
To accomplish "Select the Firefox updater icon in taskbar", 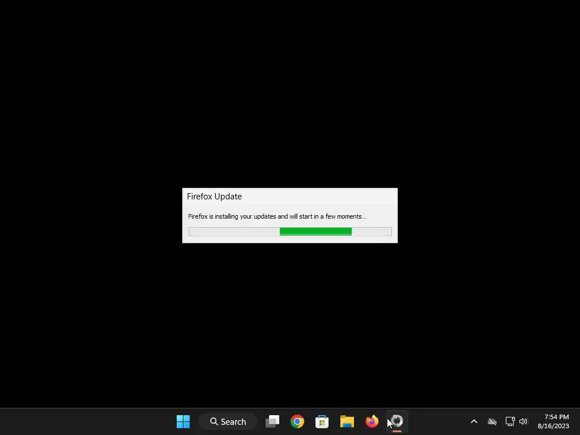I will click(x=397, y=421).
